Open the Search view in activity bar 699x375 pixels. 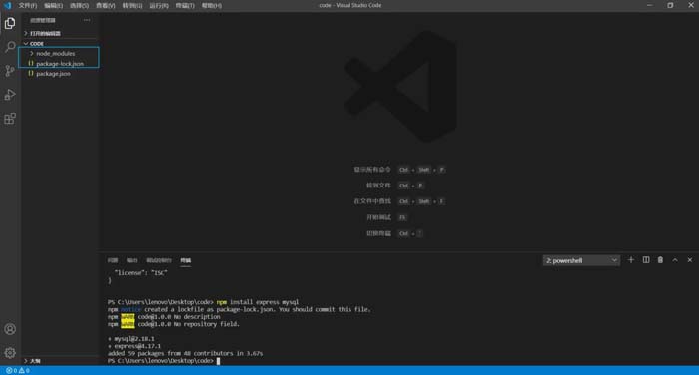pos(10,47)
